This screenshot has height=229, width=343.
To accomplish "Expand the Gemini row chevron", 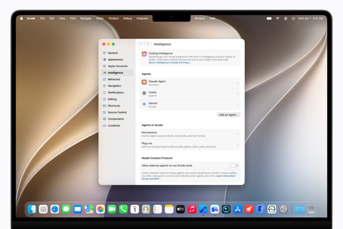I will 238,105.
